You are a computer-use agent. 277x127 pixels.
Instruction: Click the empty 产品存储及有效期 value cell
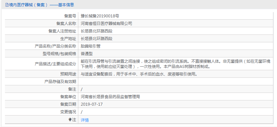(x=176, y=82)
